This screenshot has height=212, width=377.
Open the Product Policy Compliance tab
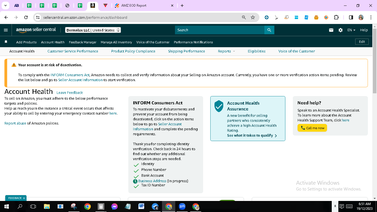click(x=133, y=51)
